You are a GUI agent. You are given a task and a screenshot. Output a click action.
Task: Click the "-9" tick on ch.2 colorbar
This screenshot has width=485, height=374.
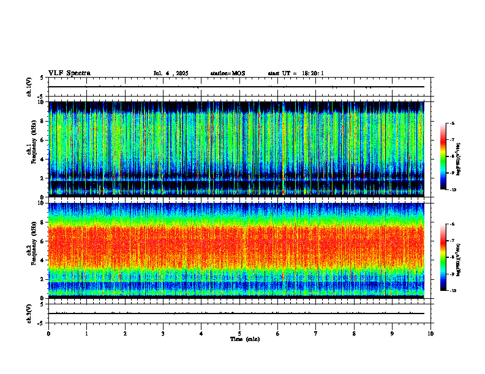452,274
